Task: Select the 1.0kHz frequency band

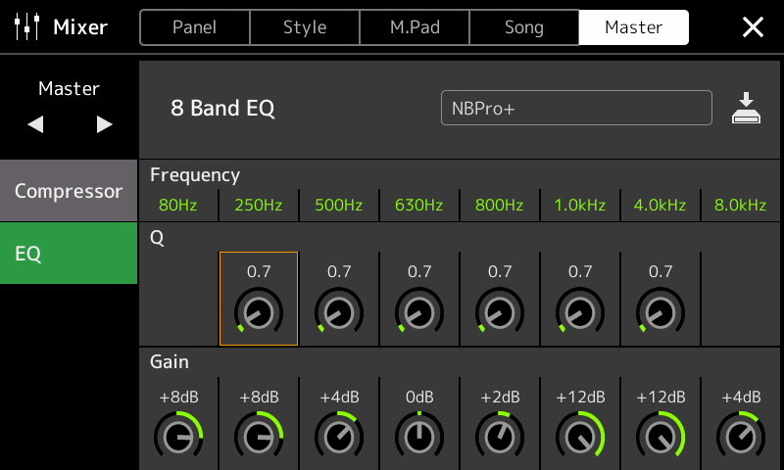Action: pos(580,205)
